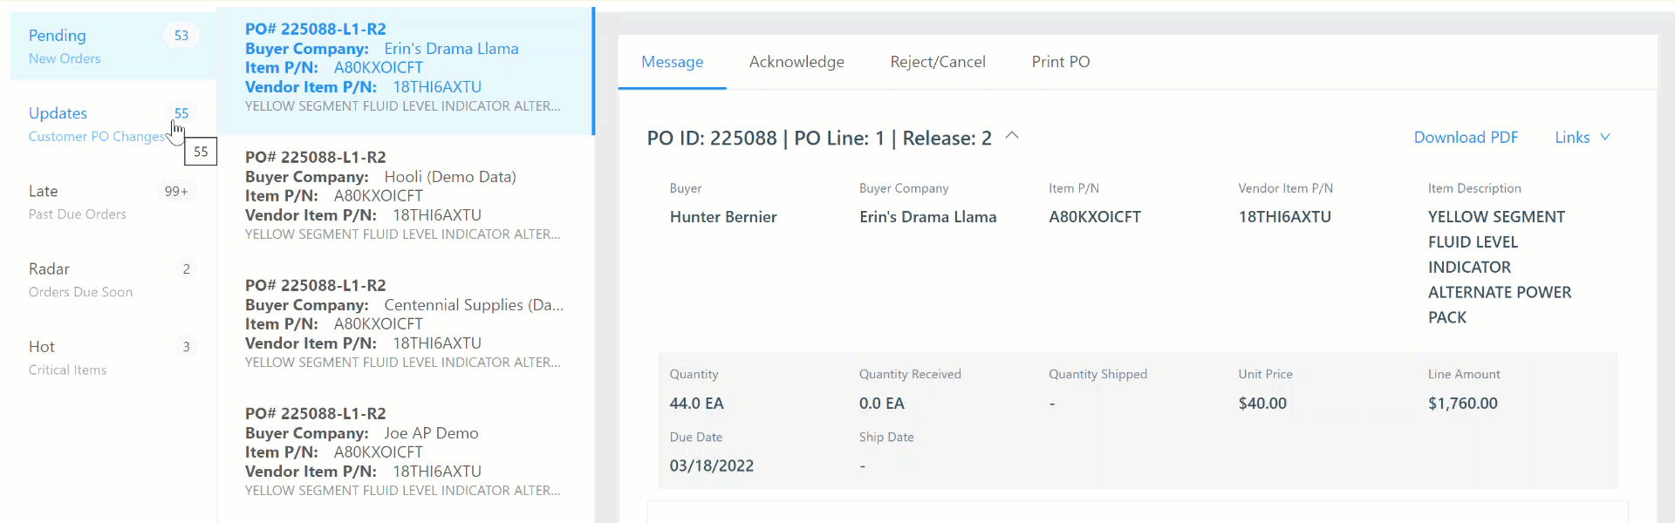Click Item P/N value A80KXOICFT in details

tap(1095, 217)
